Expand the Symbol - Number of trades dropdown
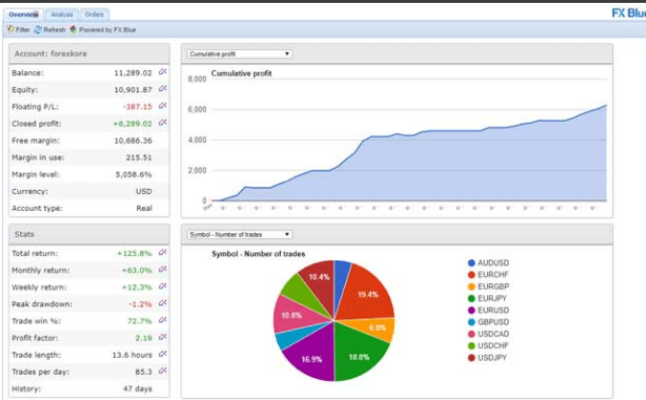646x400 pixels. [240, 234]
